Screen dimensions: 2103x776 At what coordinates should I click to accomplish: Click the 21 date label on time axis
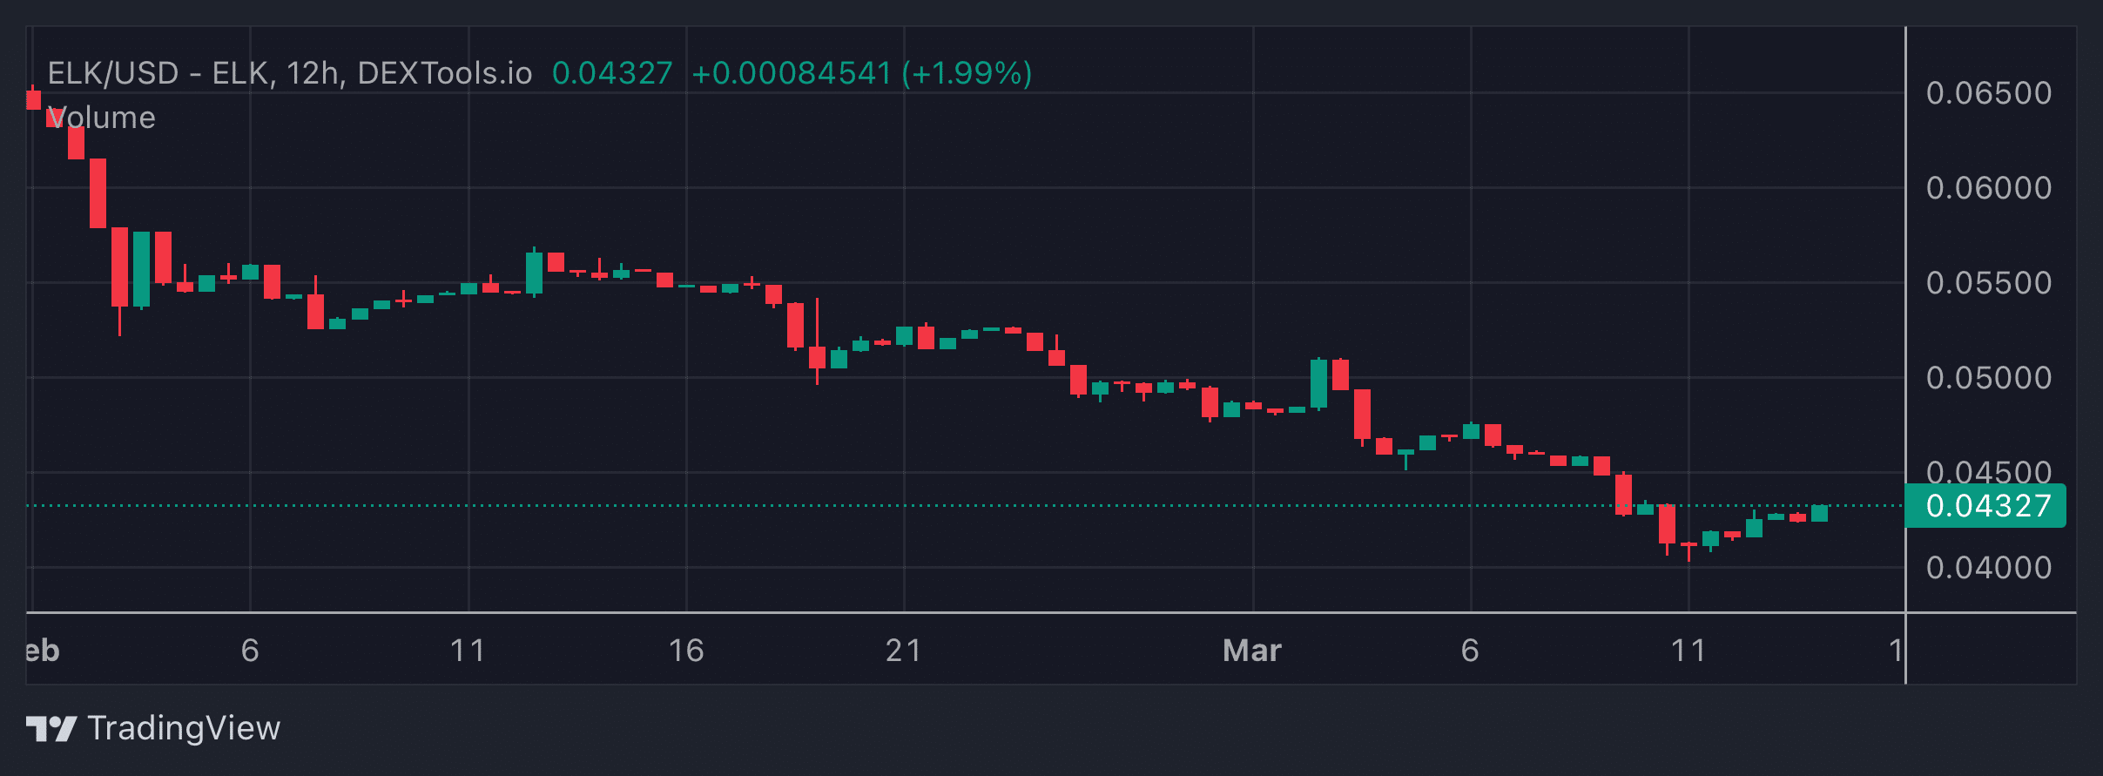click(x=903, y=651)
